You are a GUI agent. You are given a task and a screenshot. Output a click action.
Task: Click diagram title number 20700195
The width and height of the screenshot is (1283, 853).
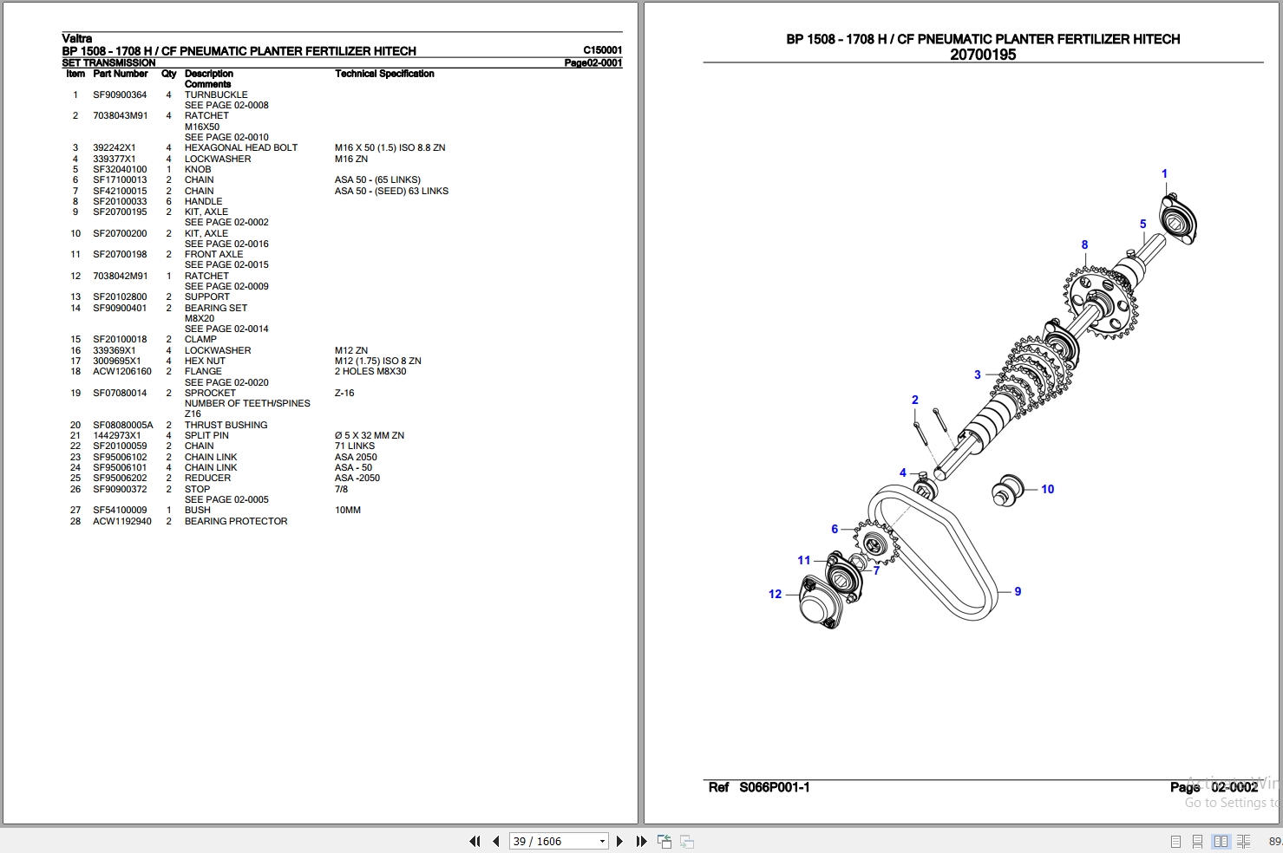[983, 55]
